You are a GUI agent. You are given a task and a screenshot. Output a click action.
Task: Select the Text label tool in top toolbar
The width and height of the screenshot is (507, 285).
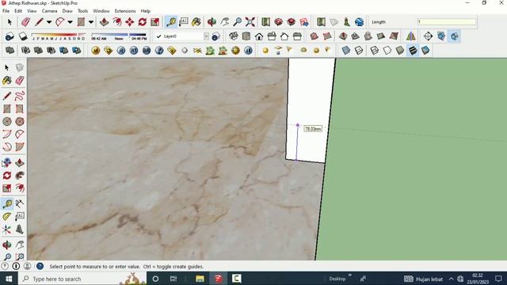tap(183, 22)
